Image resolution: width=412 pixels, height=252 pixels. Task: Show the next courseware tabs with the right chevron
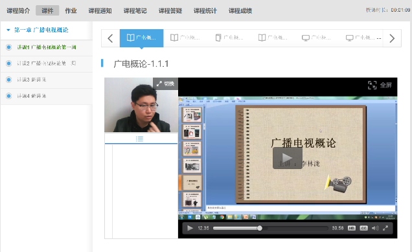(x=392, y=38)
